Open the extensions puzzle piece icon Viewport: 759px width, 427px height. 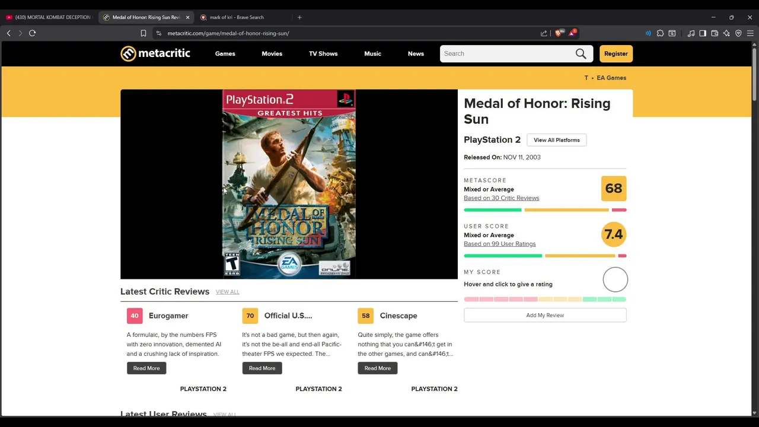point(660,33)
